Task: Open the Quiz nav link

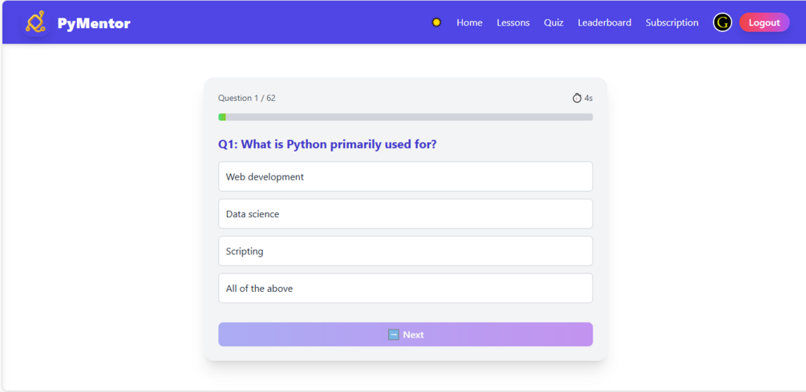Action: [553, 22]
